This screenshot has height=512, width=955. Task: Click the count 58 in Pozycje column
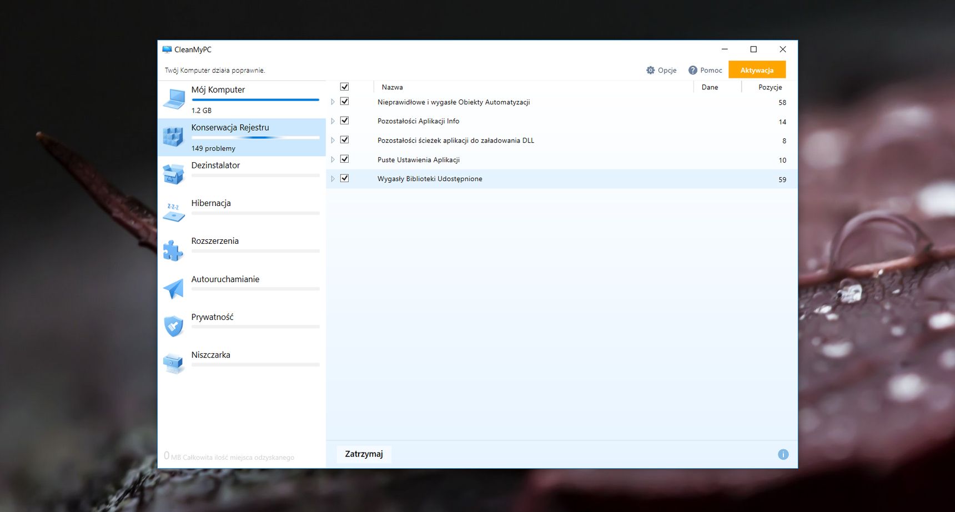pos(782,103)
